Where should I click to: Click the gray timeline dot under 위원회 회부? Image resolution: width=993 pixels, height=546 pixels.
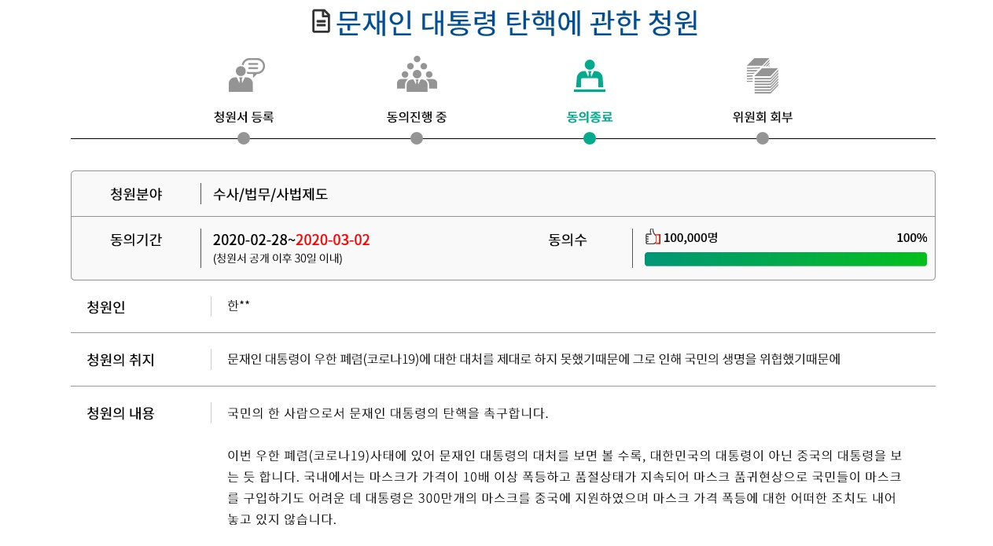[763, 138]
